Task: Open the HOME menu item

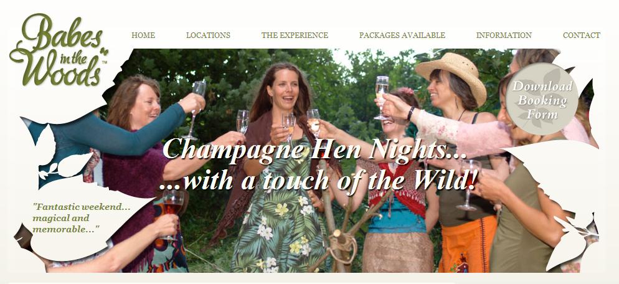Action: [x=143, y=35]
